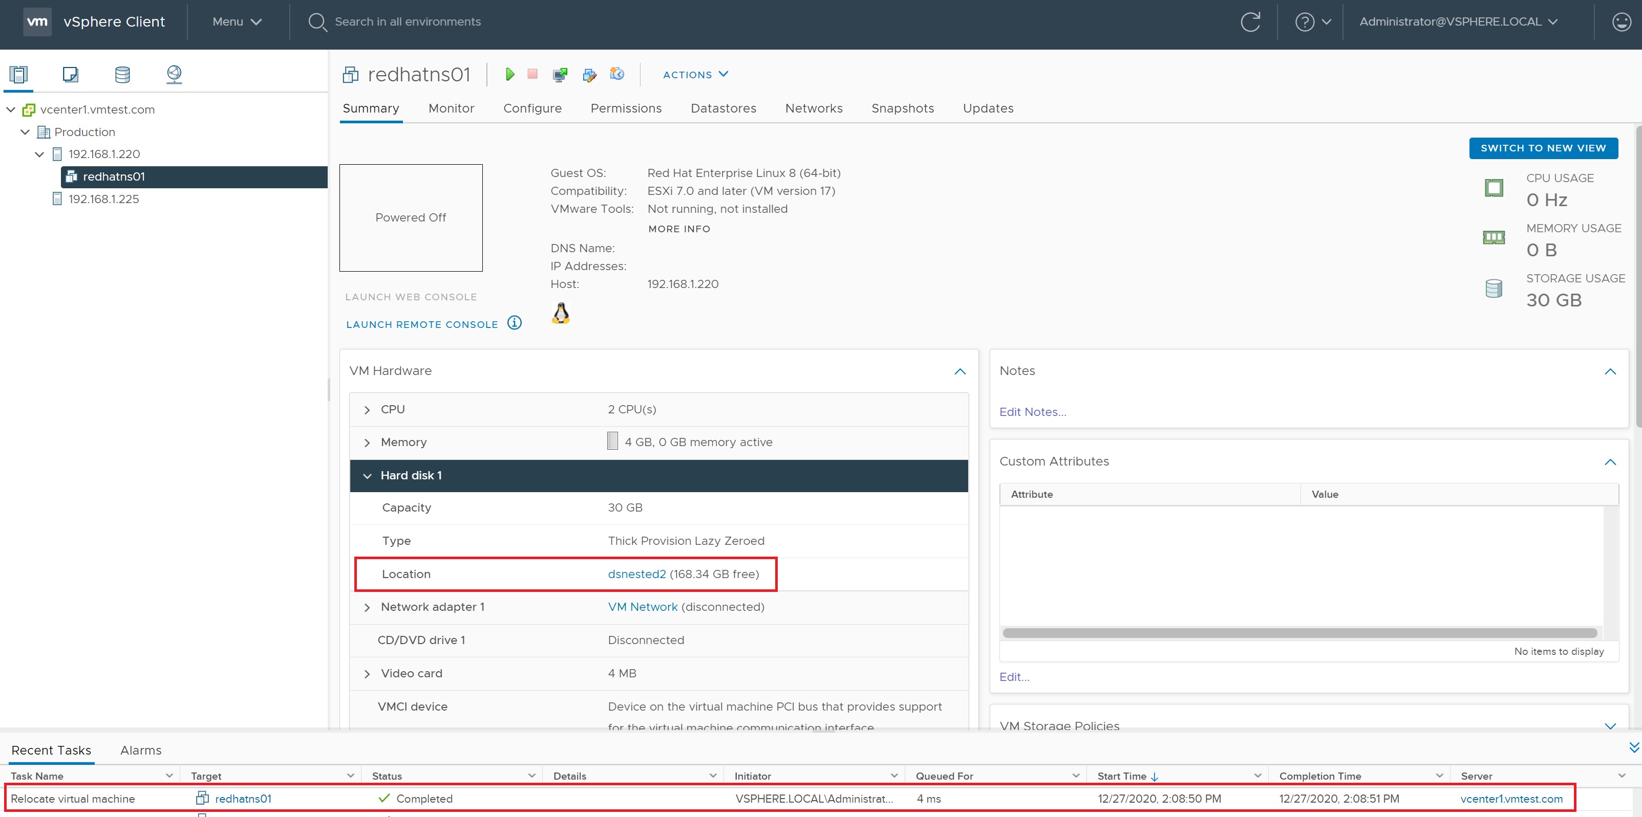Click the refresh icon in header
Screen dimensions: 1642x817
1250,21
